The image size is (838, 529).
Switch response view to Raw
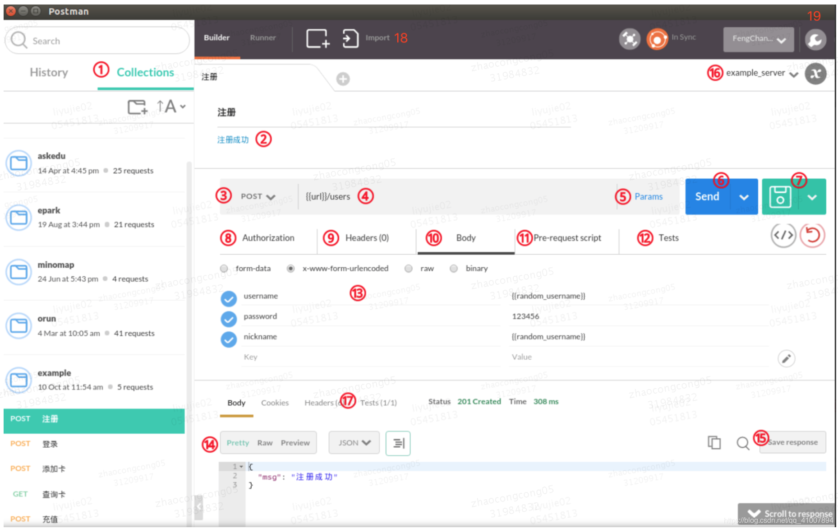265,443
